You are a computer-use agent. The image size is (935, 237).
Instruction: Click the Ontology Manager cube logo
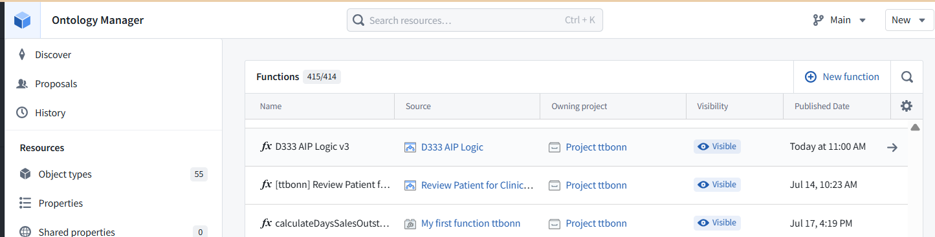(x=23, y=20)
